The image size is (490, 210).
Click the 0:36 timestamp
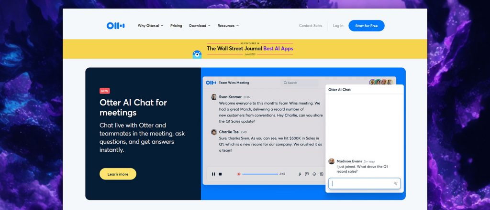tap(246, 97)
